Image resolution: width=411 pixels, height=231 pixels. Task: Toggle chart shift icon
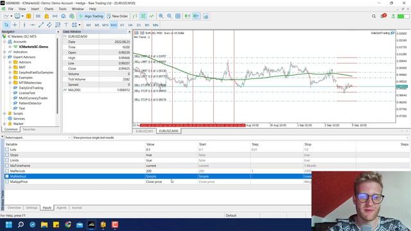196,16
